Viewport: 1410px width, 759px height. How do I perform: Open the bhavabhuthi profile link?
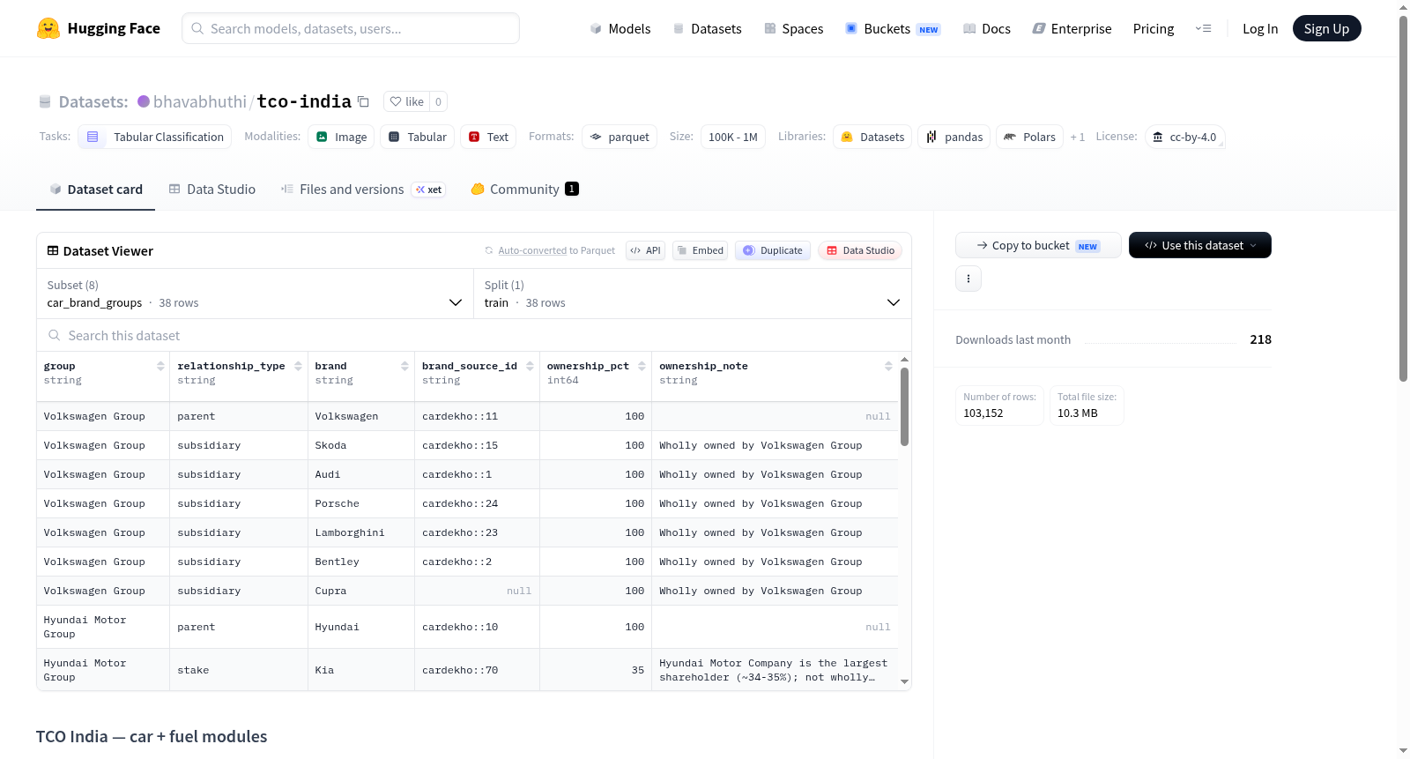pyautogui.click(x=200, y=101)
